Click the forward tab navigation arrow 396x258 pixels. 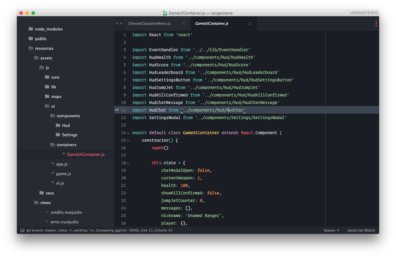click(121, 24)
